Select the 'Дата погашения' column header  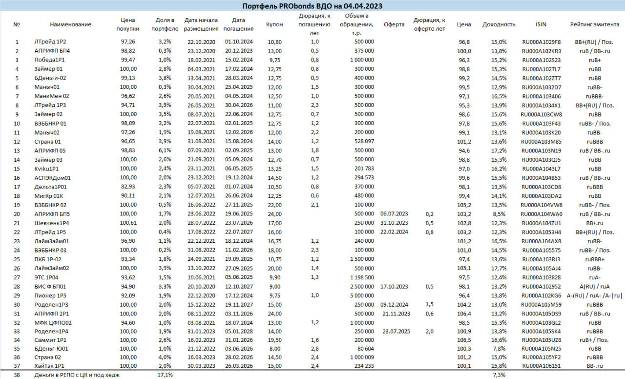pyautogui.click(x=238, y=24)
